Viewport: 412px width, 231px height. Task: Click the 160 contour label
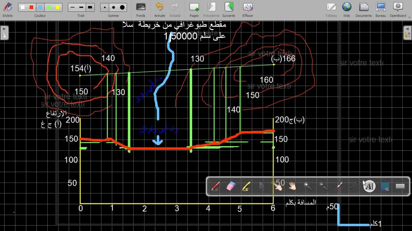pos(266,80)
